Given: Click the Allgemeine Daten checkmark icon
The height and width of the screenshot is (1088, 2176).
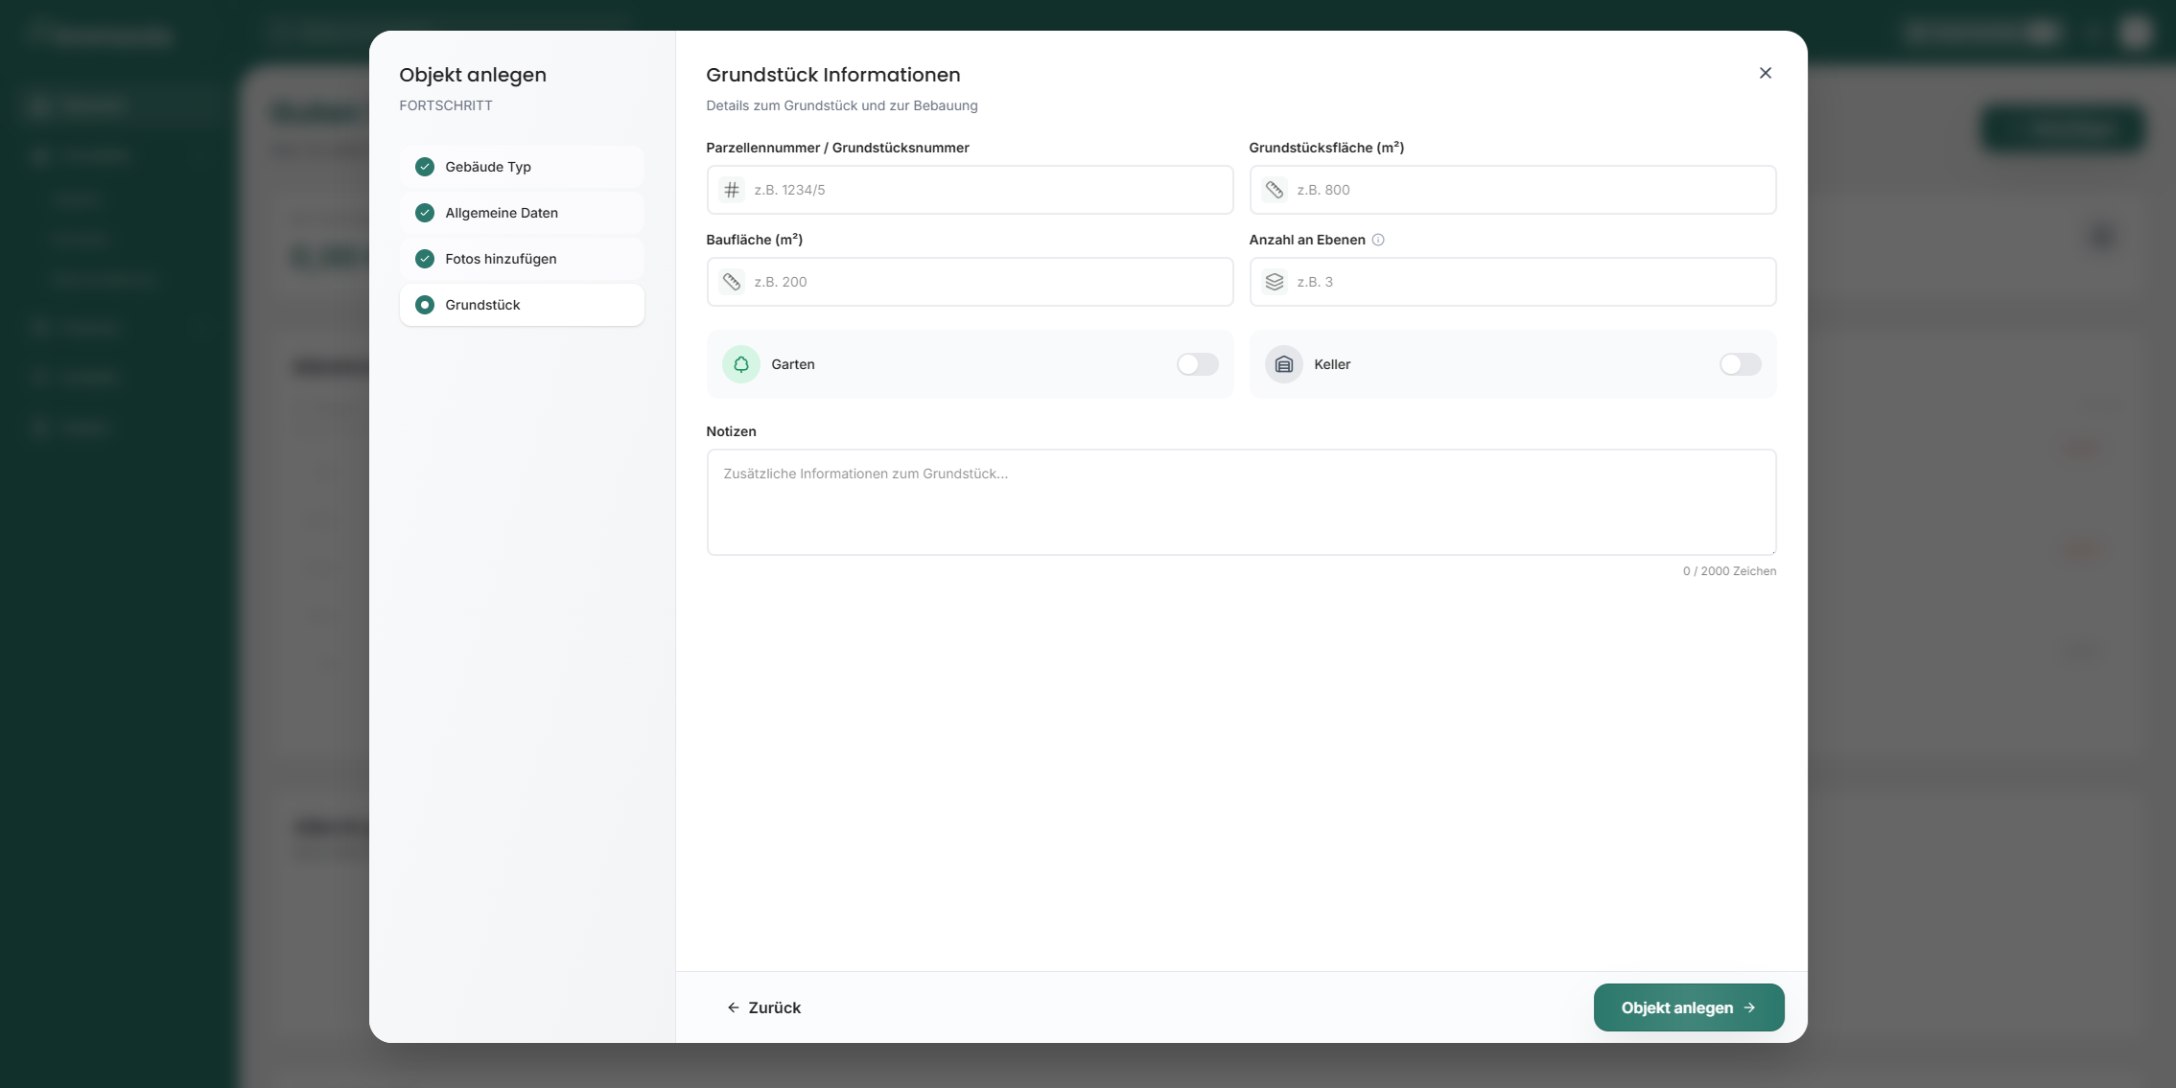Looking at the screenshot, I should click(425, 213).
